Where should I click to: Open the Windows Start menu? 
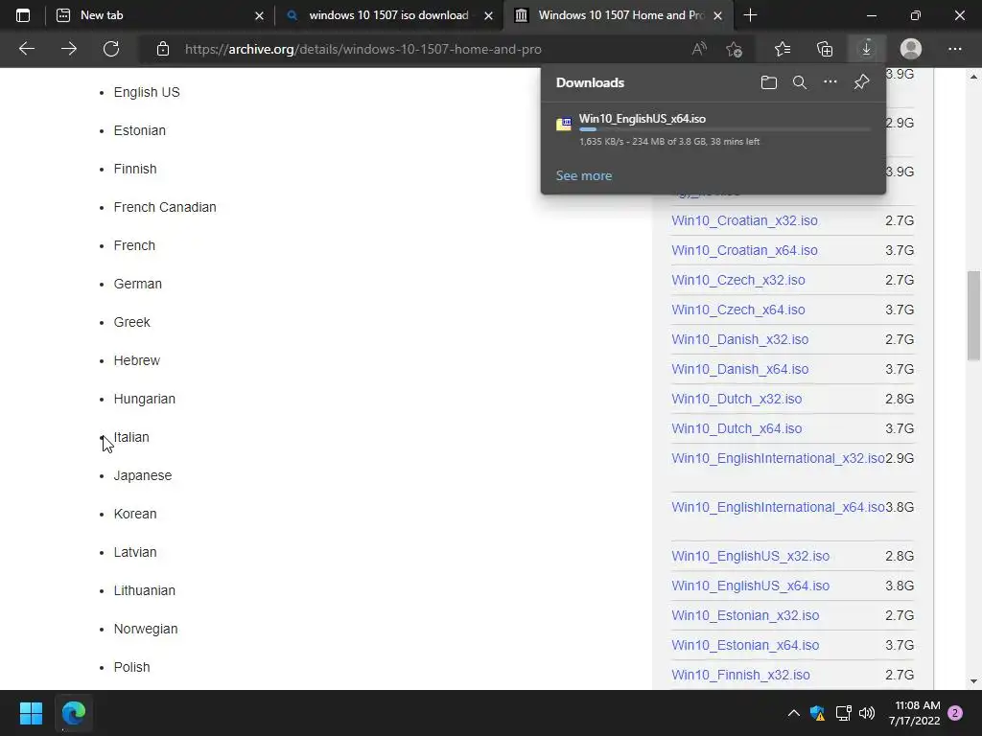point(31,713)
